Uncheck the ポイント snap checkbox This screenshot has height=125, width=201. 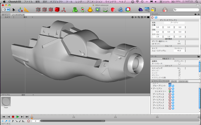pos(179,70)
